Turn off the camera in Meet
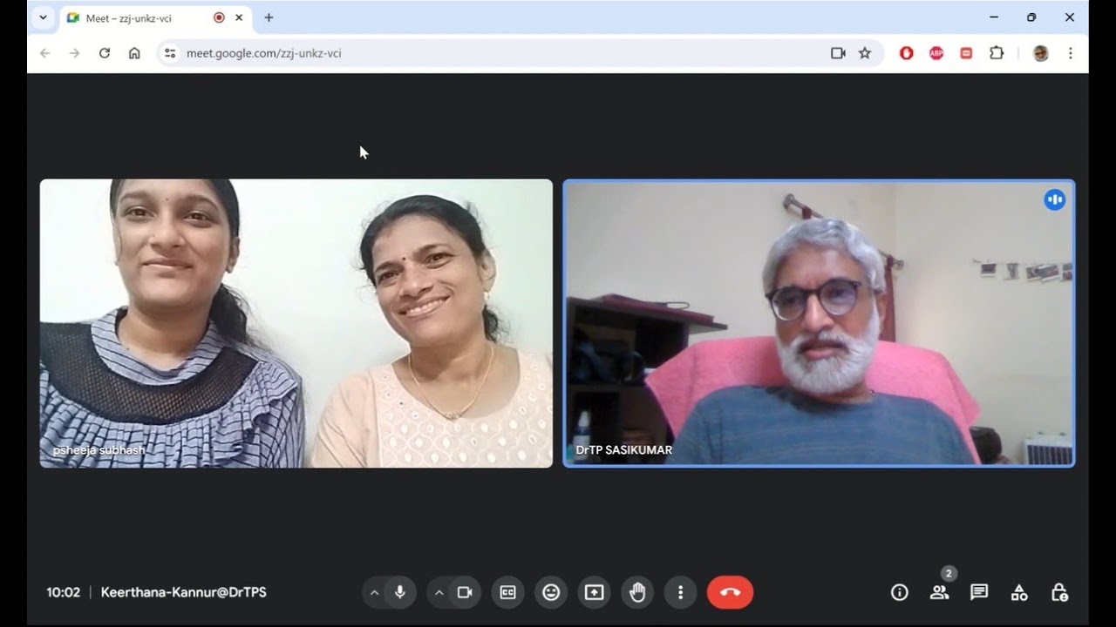1116x627 pixels. [465, 592]
